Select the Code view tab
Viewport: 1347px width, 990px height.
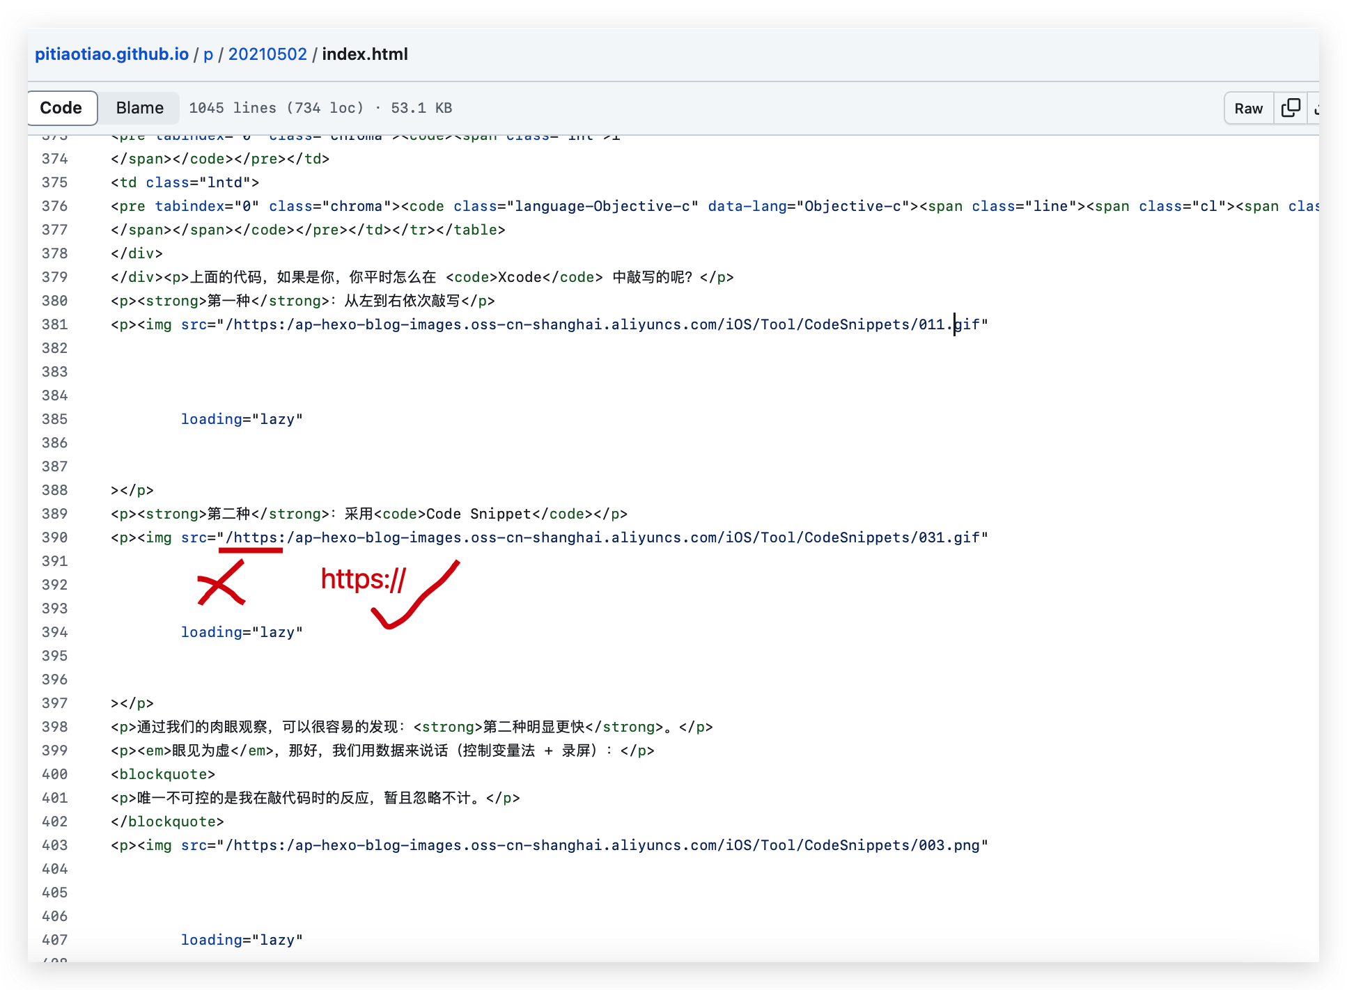coord(61,108)
